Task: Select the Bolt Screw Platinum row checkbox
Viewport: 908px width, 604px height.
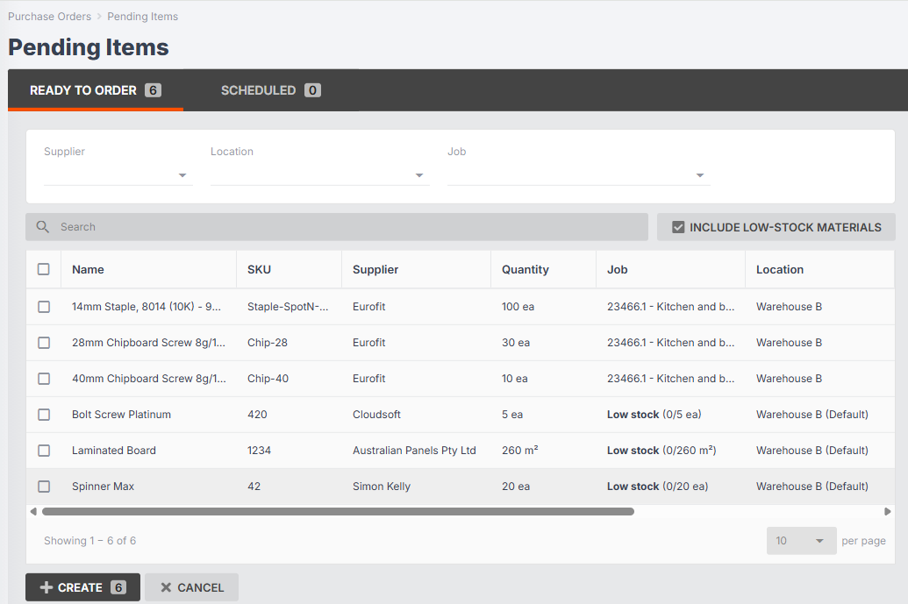Action: [44, 415]
